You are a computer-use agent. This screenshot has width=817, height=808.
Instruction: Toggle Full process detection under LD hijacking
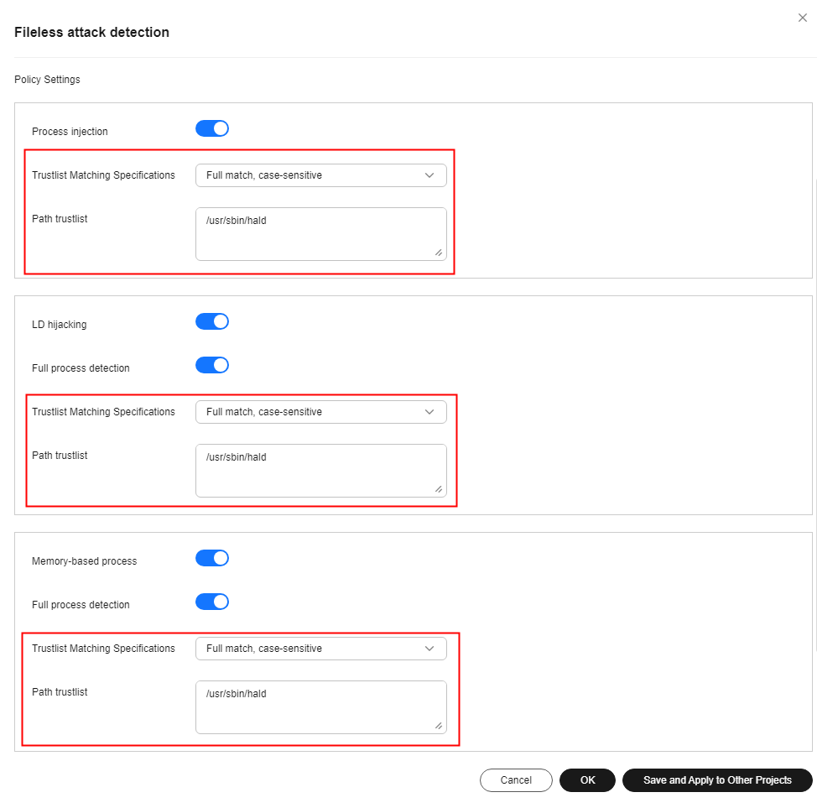pyautogui.click(x=212, y=365)
